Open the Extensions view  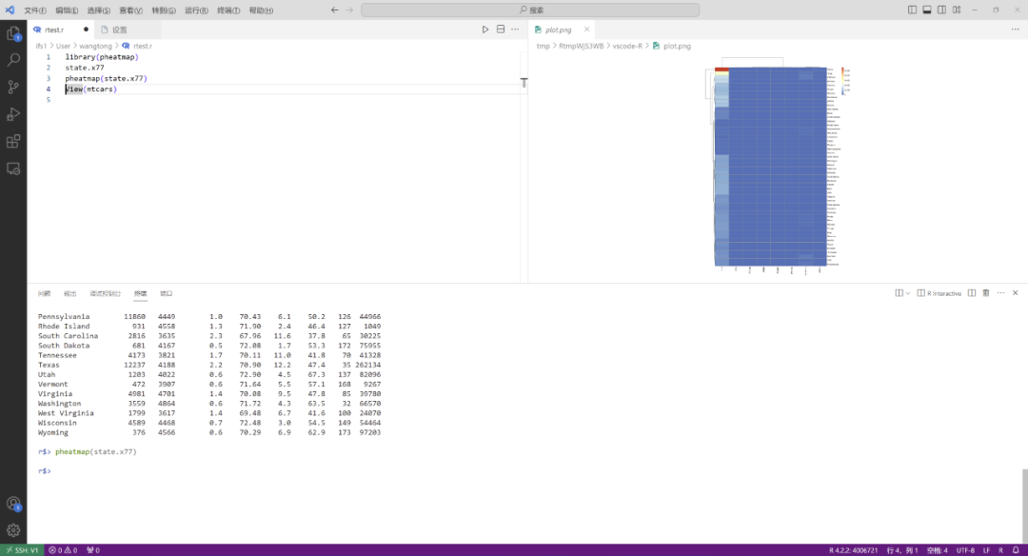[13, 142]
